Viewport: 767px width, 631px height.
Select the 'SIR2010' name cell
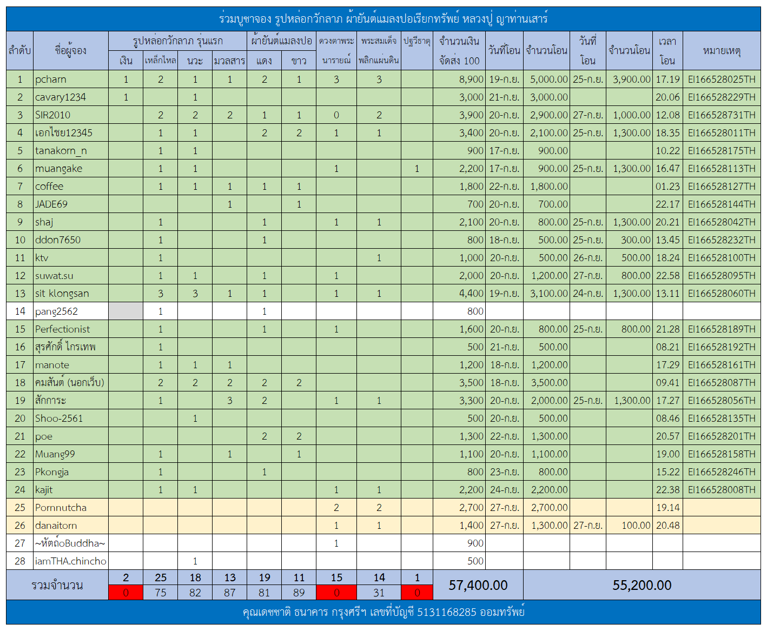pos(71,115)
